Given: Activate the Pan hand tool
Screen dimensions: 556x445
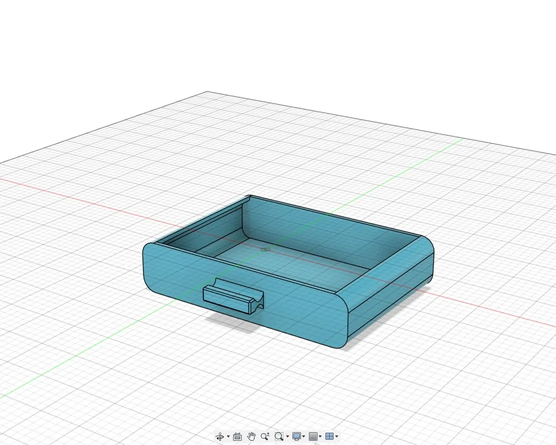Looking at the screenshot, I should tap(251, 436).
